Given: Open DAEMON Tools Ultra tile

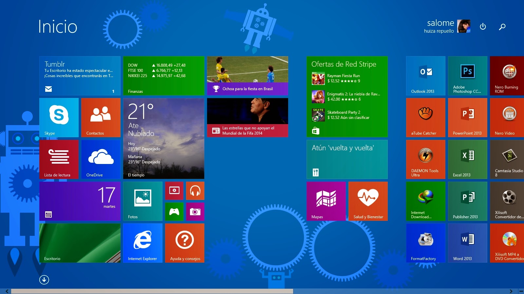Looking at the screenshot, I should 426,159.
